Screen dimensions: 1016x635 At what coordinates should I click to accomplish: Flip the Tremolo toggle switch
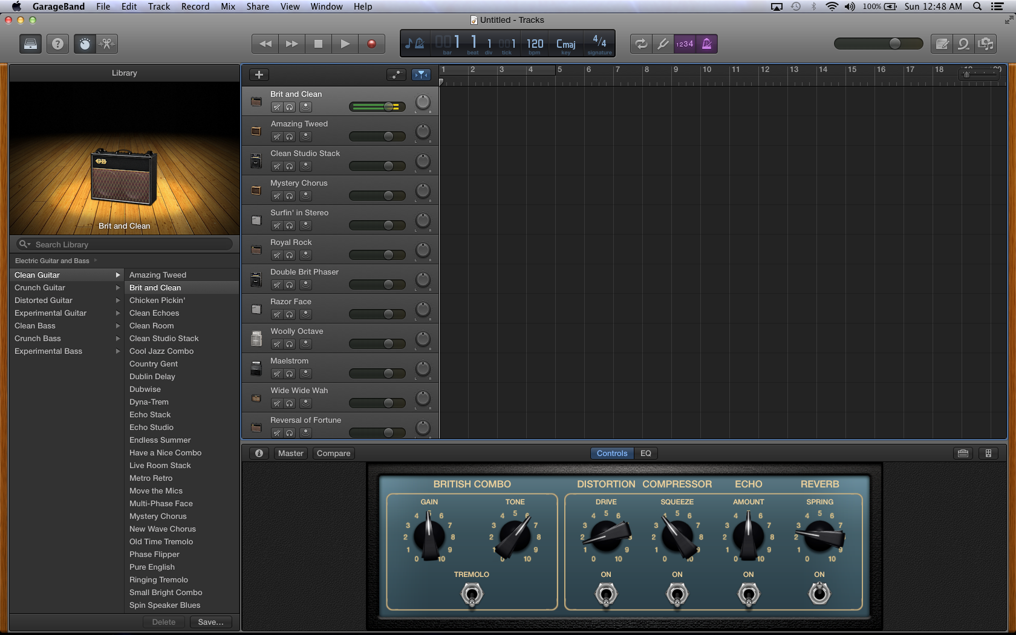(x=472, y=594)
